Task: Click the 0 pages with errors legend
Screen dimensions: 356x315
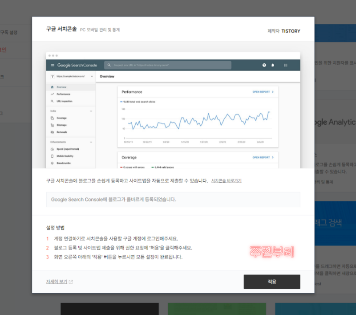Action: (x=133, y=167)
